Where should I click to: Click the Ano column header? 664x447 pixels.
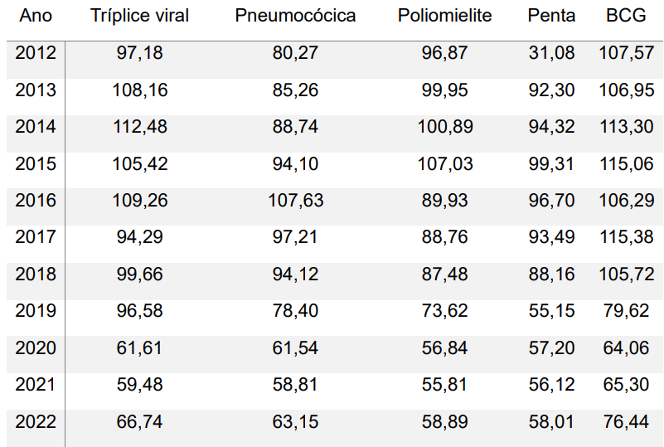point(35,17)
